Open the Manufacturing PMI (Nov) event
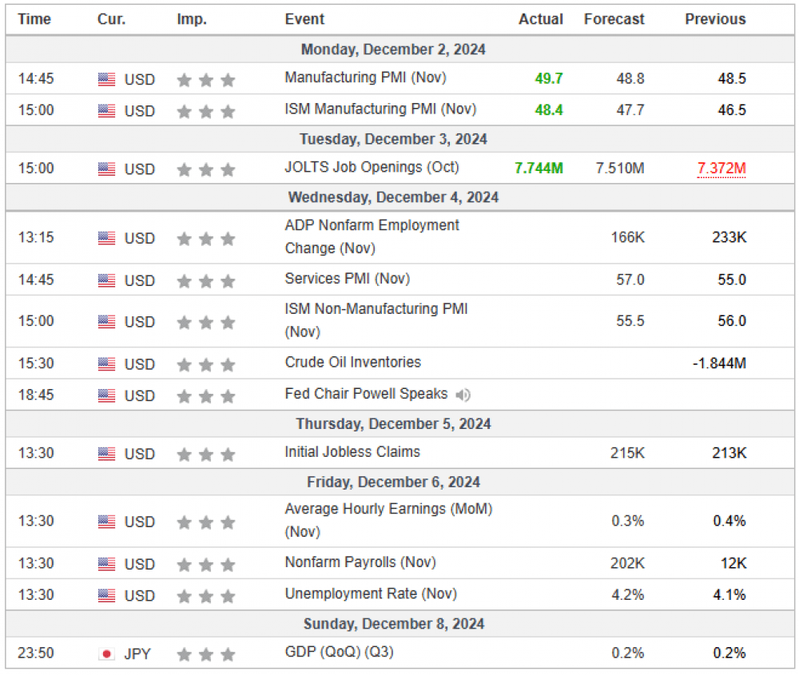Viewport: 799px width, 675px height. click(365, 77)
